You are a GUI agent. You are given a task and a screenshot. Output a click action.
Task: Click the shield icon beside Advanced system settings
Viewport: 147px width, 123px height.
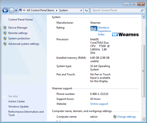5,44
